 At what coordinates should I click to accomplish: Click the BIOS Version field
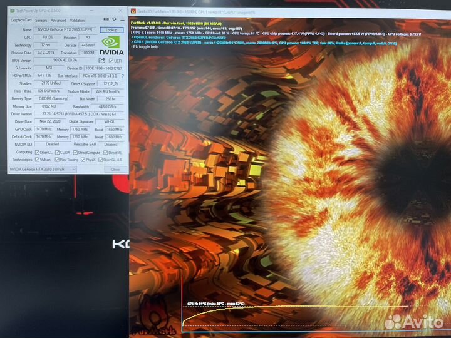(x=65, y=60)
